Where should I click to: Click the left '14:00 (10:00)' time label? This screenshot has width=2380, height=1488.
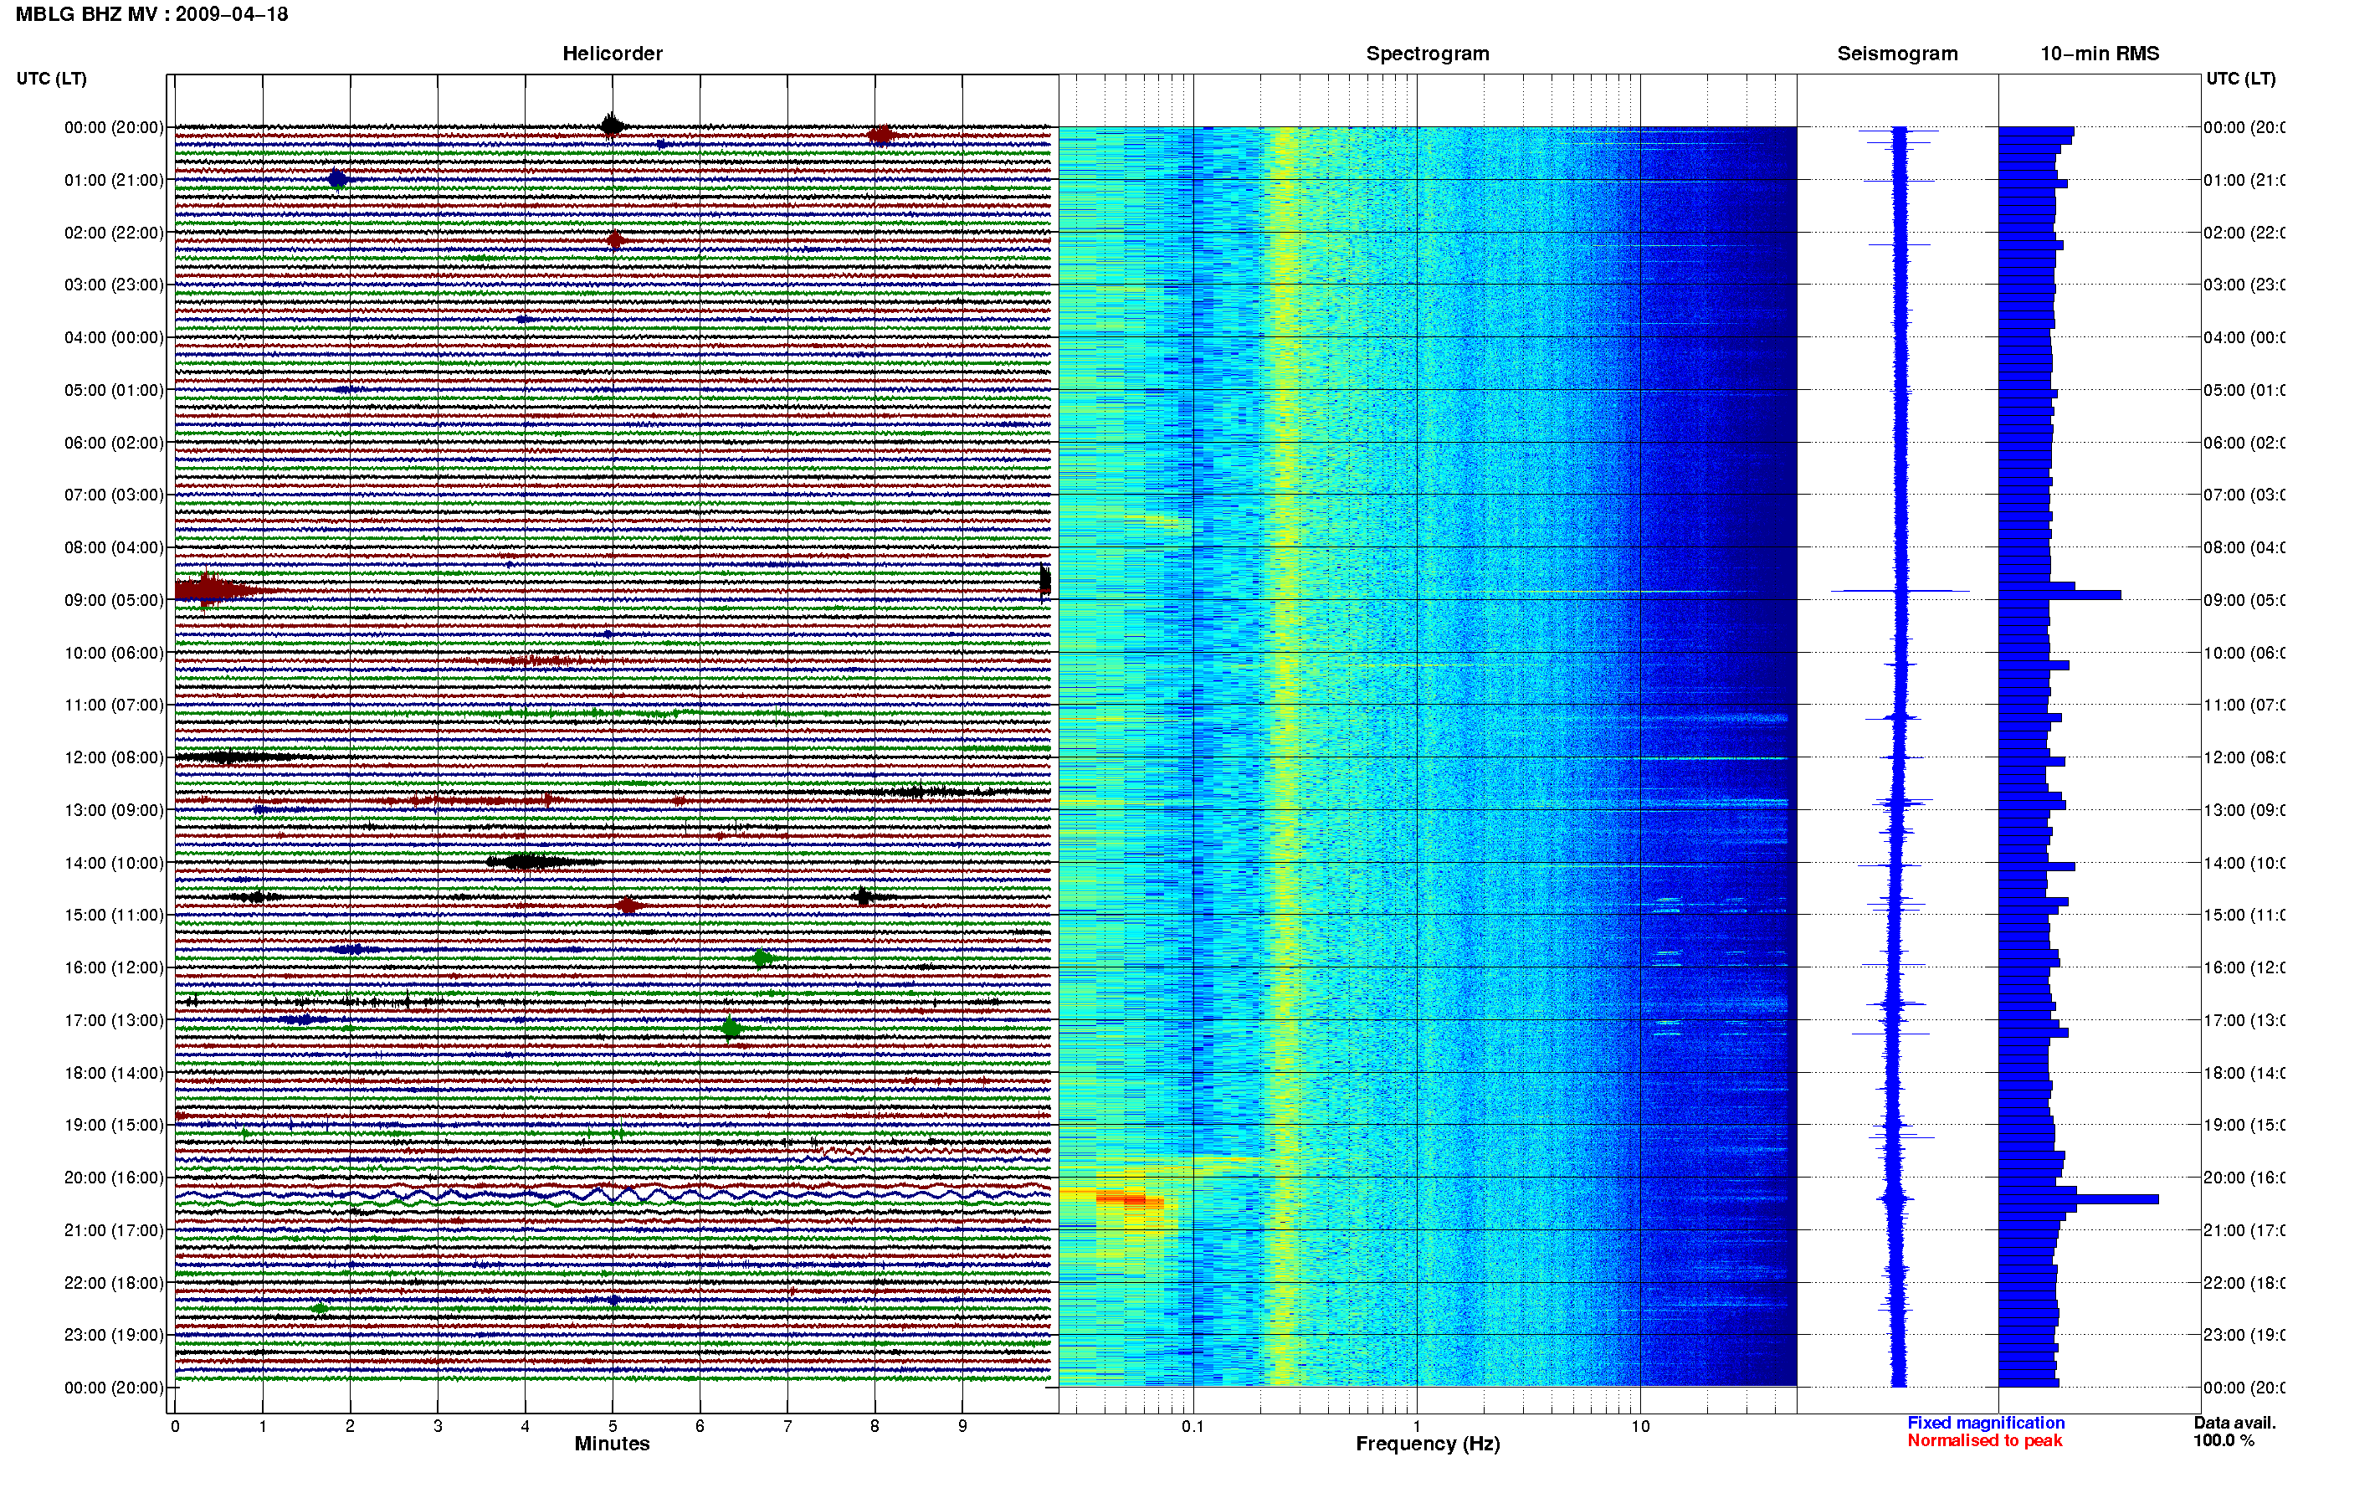pos(114,863)
